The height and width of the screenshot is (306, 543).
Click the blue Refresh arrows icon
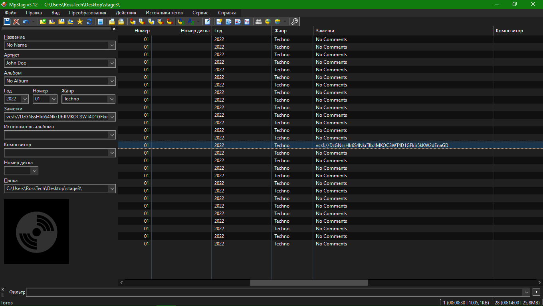(x=89, y=22)
